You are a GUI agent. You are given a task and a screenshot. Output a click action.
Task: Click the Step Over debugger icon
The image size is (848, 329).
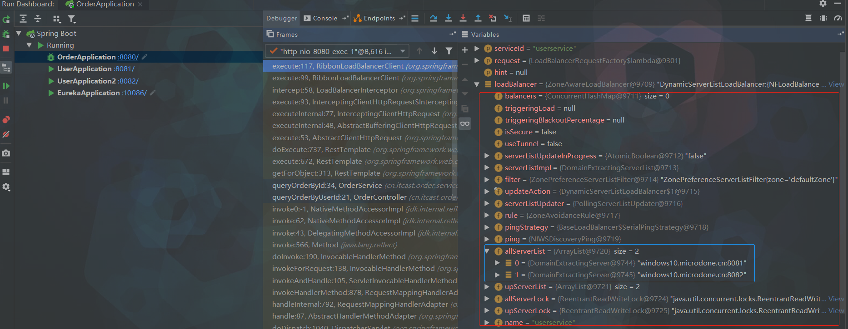click(434, 18)
